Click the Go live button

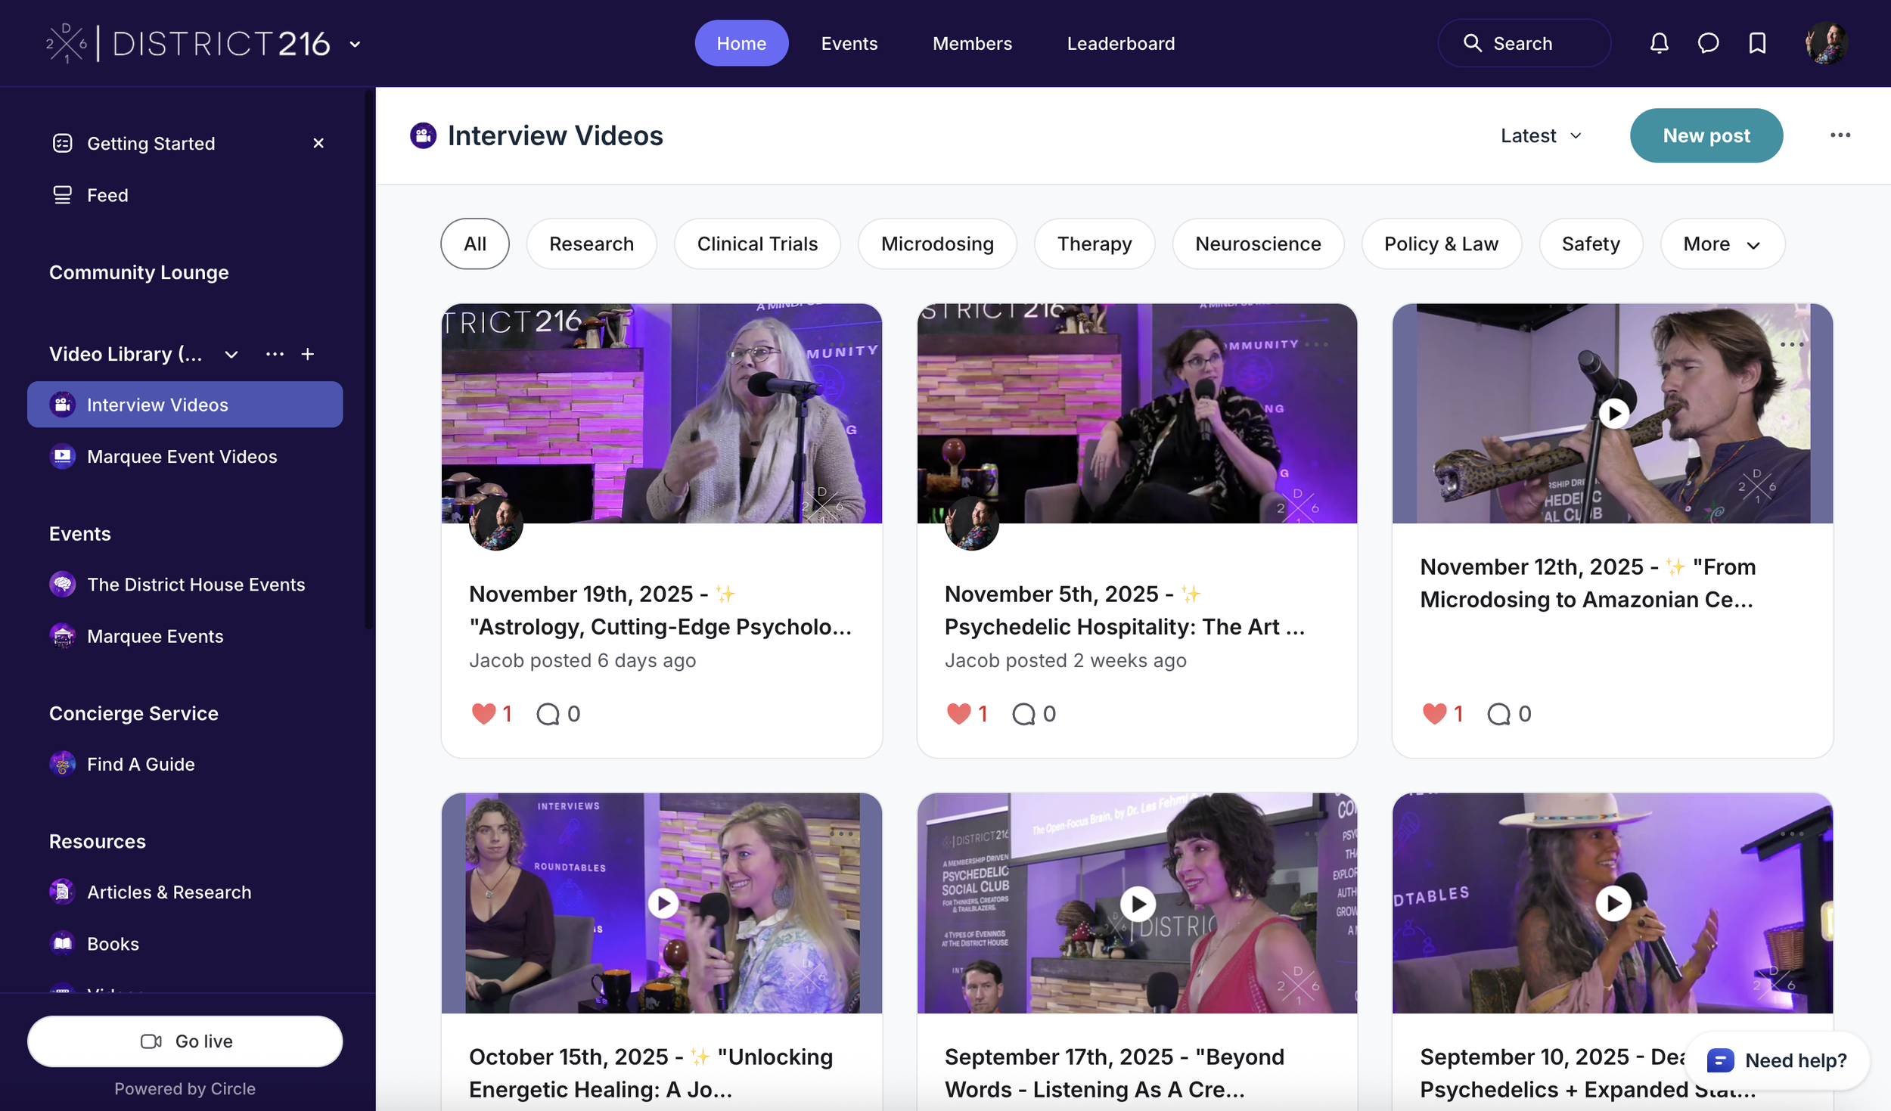(x=185, y=1041)
